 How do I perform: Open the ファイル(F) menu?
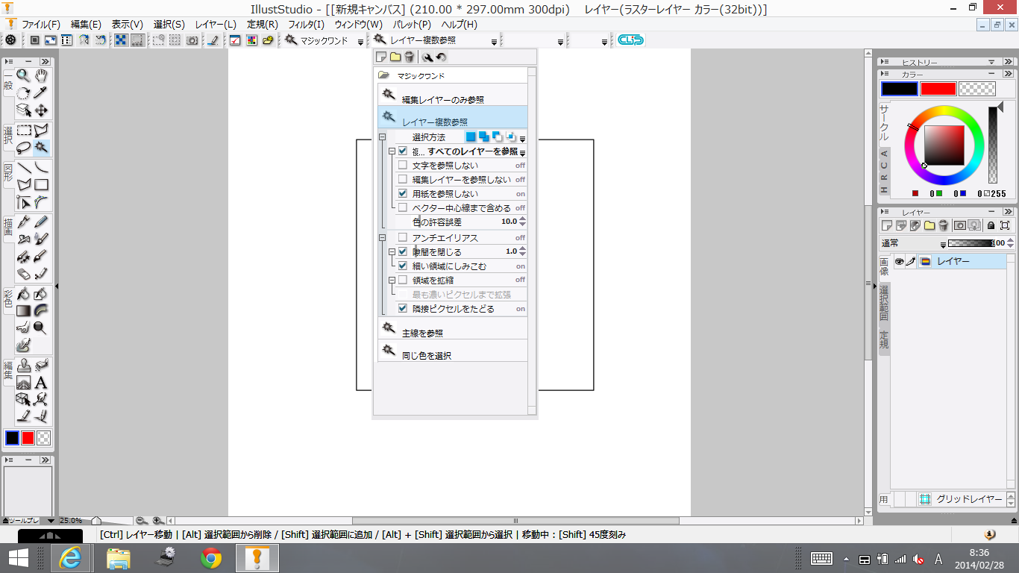[x=40, y=24]
